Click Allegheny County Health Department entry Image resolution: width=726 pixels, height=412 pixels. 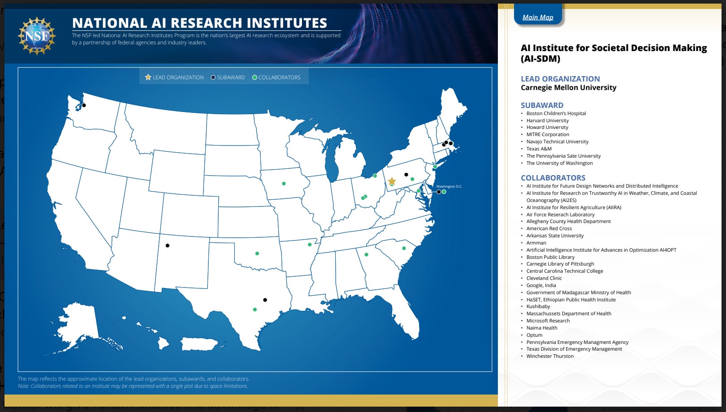click(568, 221)
